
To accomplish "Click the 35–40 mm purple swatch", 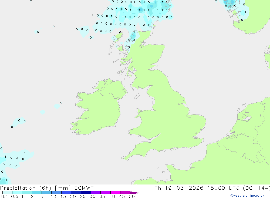I will point(105,193).
